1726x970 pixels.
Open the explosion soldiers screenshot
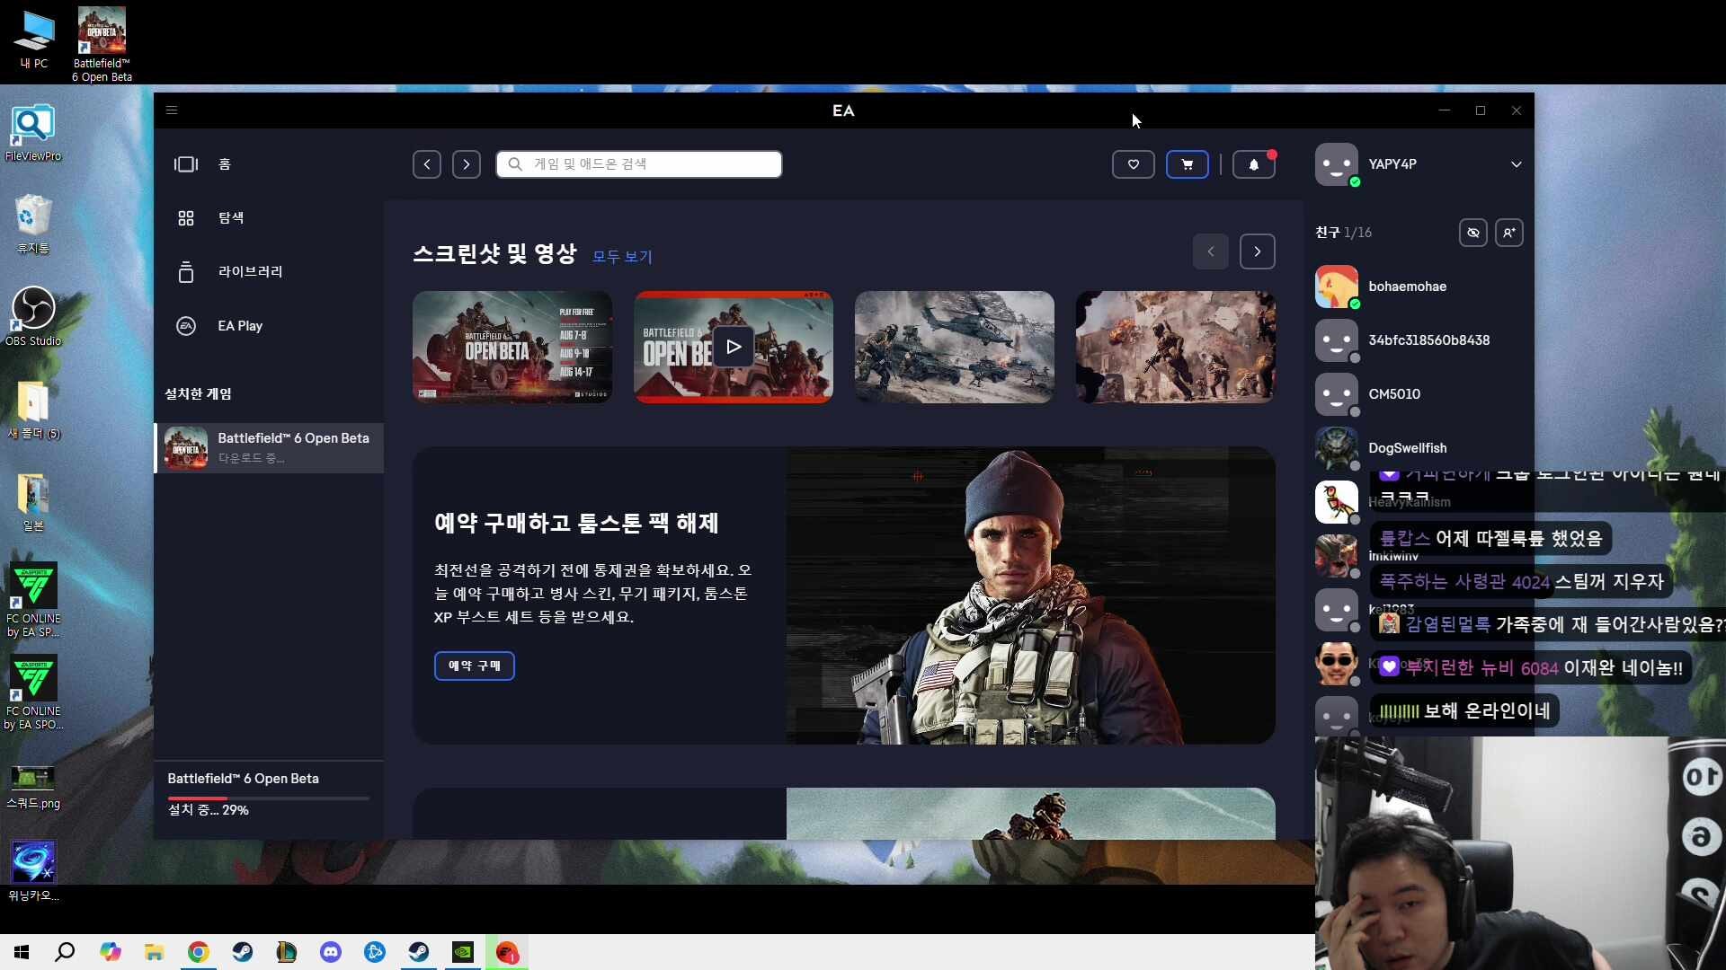pos(1176,347)
